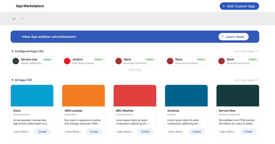Click Learn More for AWS Lambda
The width and height of the screenshot is (275, 144).
(73, 132)
